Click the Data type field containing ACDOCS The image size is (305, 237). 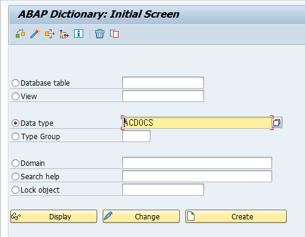click(x=197, y=123)
